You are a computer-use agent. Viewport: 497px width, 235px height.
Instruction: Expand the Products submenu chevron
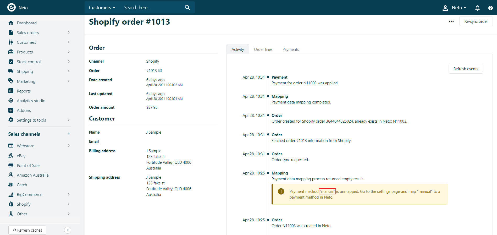[x=69, y=52]
